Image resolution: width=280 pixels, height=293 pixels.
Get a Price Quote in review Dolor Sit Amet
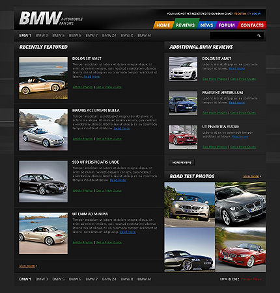243,79
